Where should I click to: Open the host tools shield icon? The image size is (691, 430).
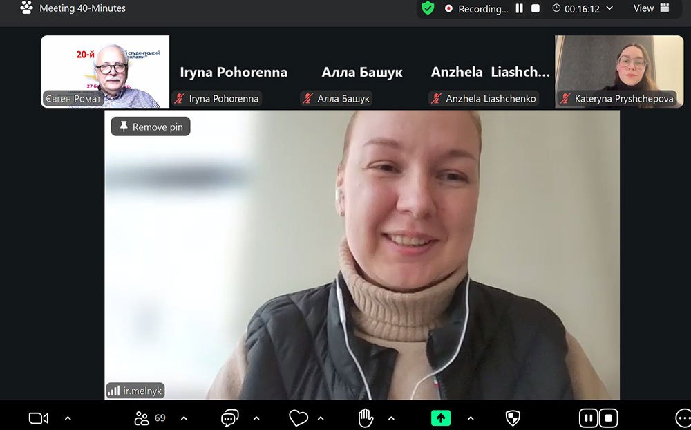pyautogui.click(x=512, y=418)
